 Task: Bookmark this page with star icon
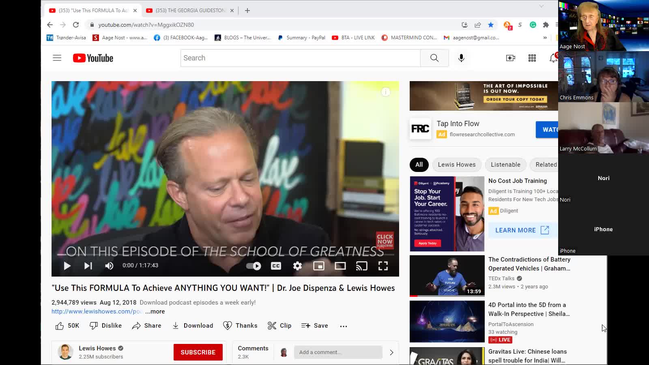tap(491, 25)
